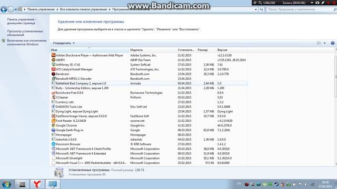Click the Bandisoft MPEG-1 Decoder icon
Screen dimensions: 337x189
(x=54, y=79)
